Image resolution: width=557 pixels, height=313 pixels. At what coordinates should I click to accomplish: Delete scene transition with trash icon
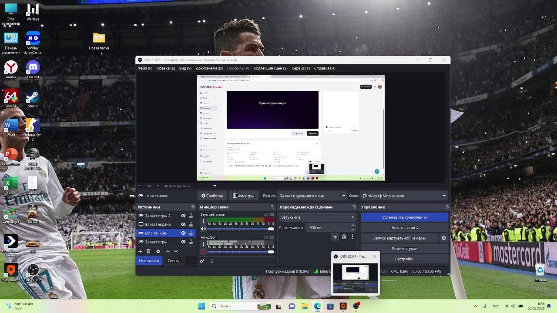[x=344, y=237]
